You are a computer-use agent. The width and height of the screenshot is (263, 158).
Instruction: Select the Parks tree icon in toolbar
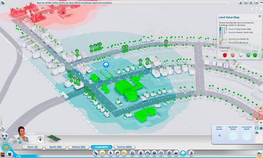pos(183,153)
